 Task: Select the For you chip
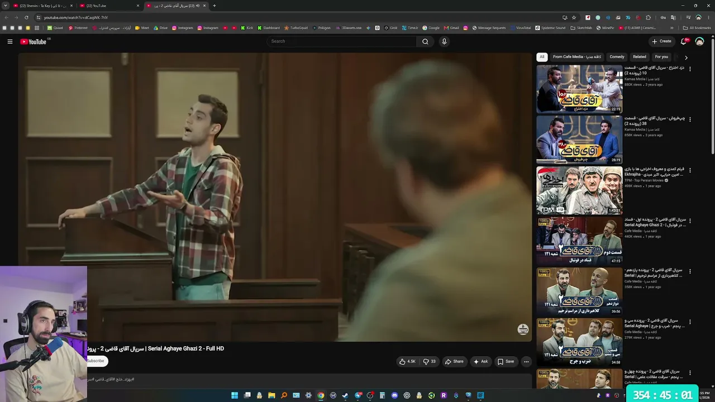click(661, 57)
